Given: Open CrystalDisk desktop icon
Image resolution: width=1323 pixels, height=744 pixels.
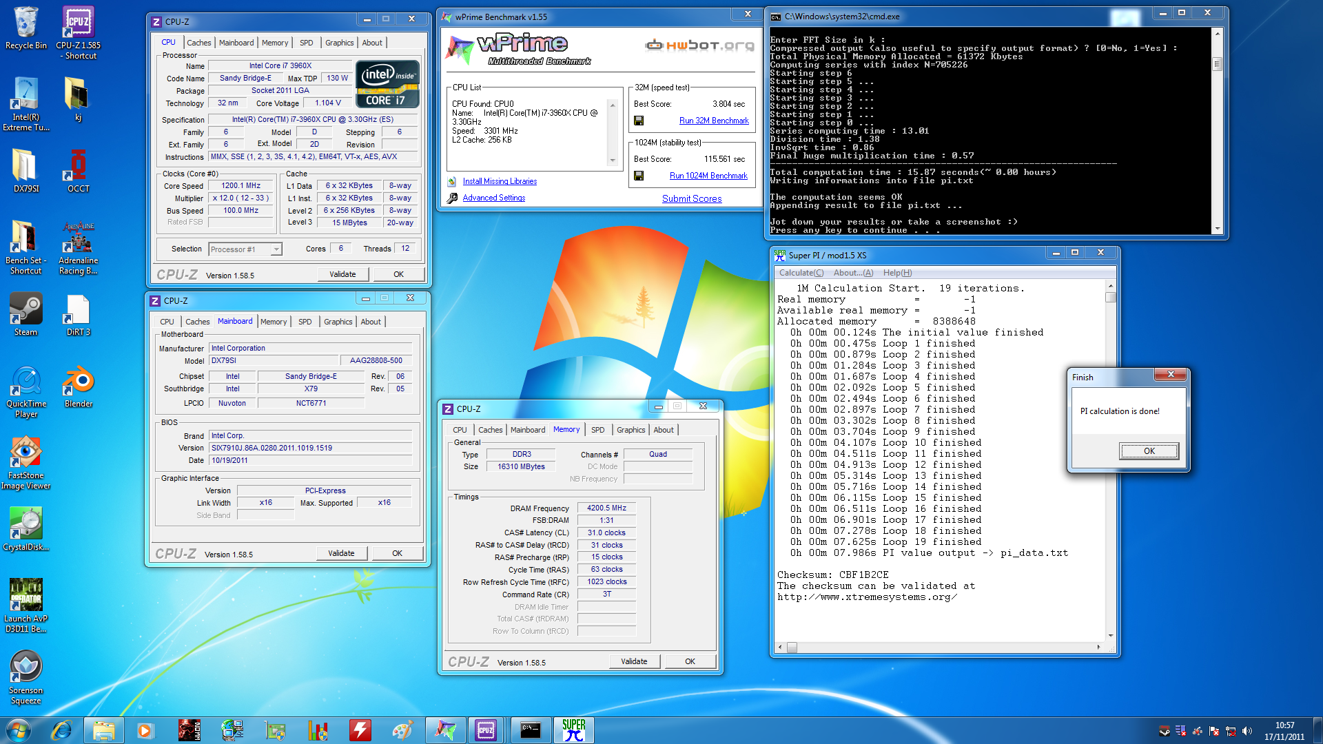Looking at the screenshot, I should [25, 529].
